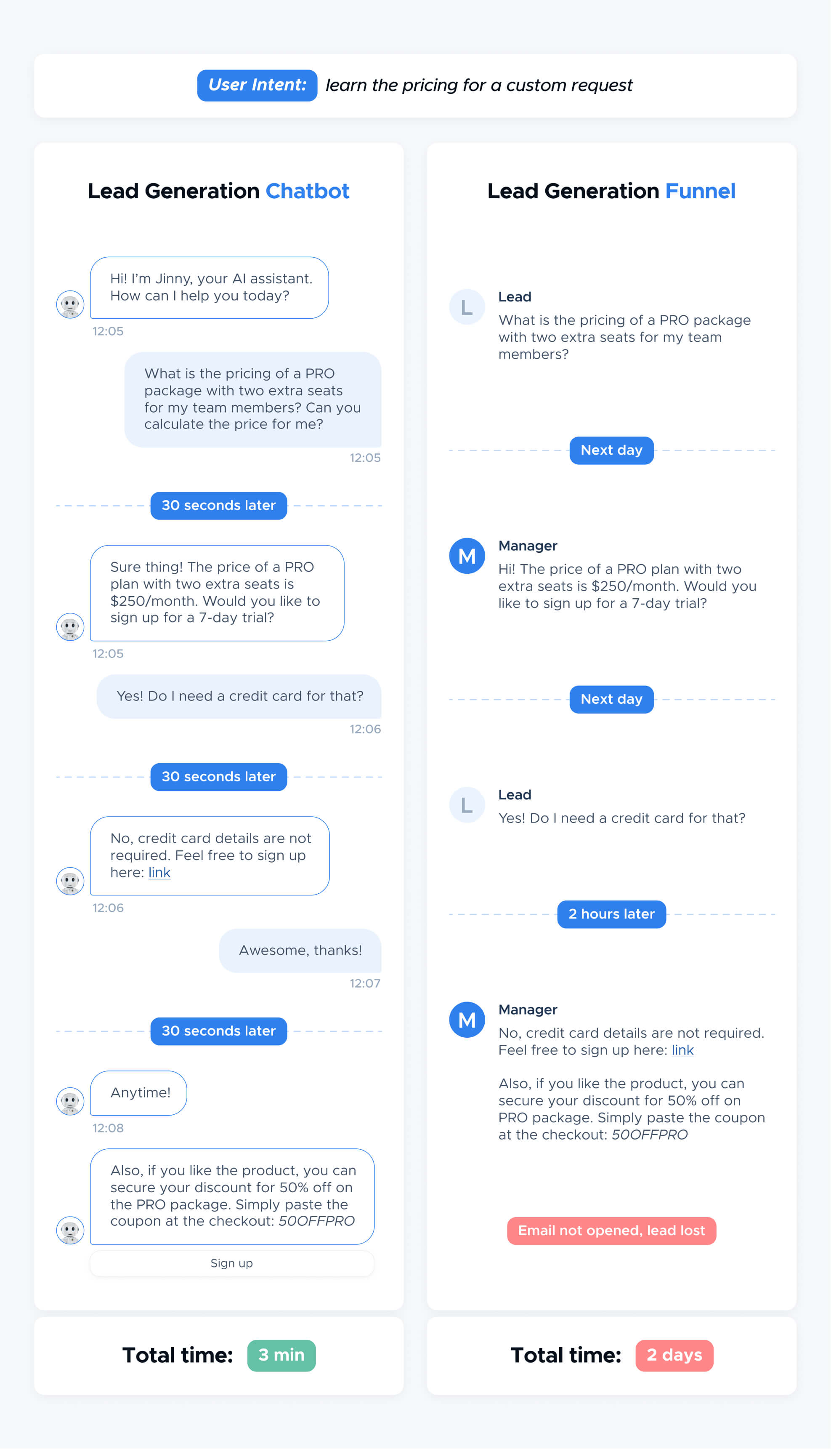Viewport: 831px width, 1449px height.
Task: Click the 'Awesome, thanks!' chat bubble
Action: [300, 951]
